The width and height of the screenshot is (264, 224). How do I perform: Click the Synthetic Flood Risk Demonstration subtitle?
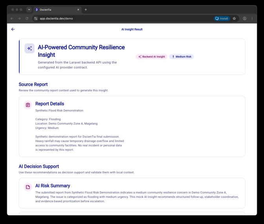point(59,110)
